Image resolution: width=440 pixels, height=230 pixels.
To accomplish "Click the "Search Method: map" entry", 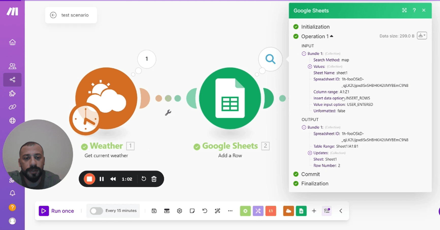I will point(331,60).
